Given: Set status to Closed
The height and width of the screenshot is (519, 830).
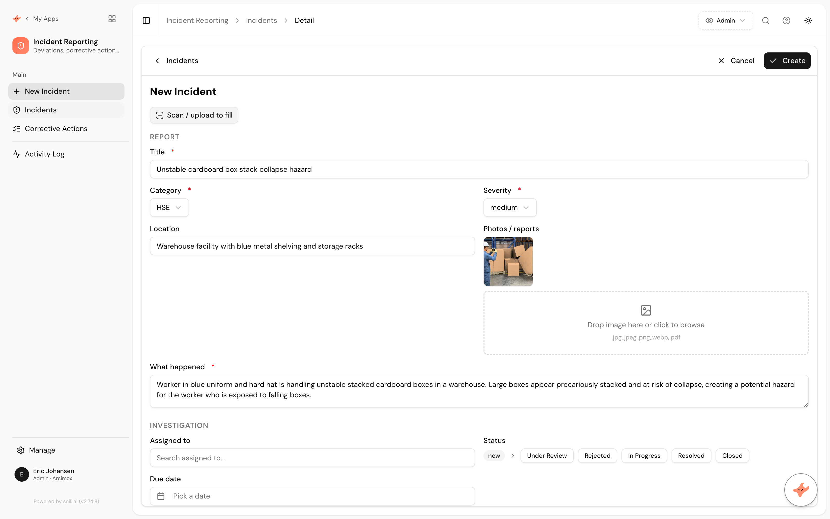Looking at the screenshot, I should pos(732,456).
